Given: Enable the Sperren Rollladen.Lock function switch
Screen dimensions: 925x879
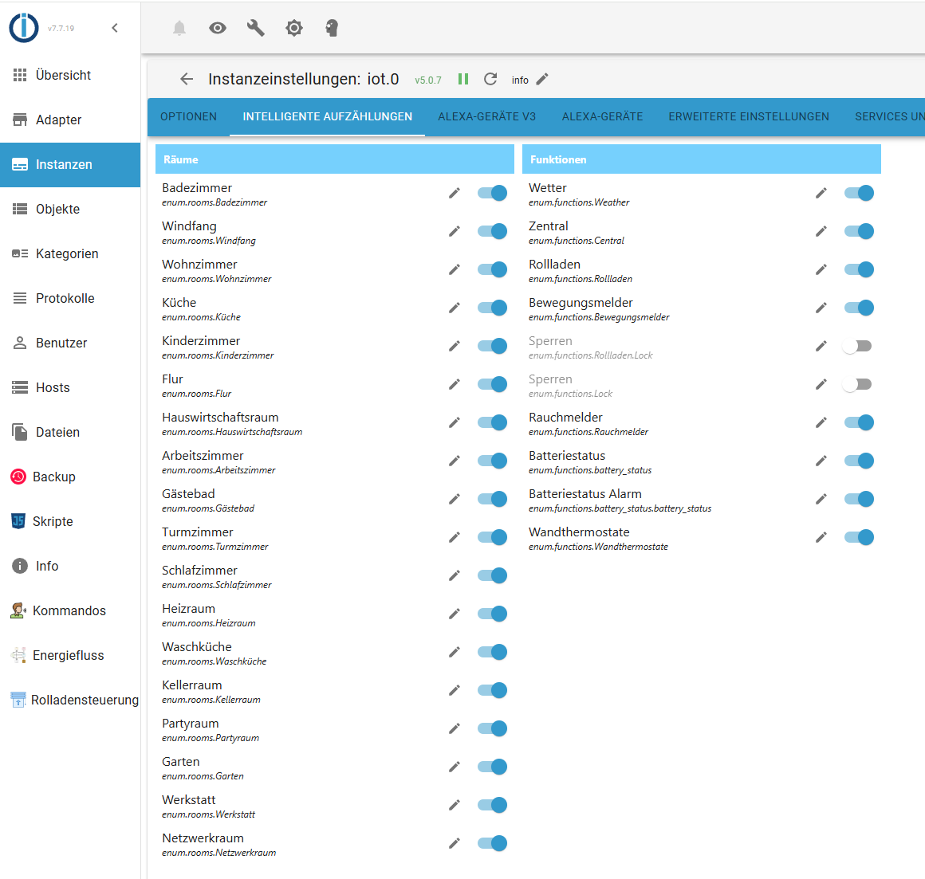Looking at the screenshot, I should (857, 346).
